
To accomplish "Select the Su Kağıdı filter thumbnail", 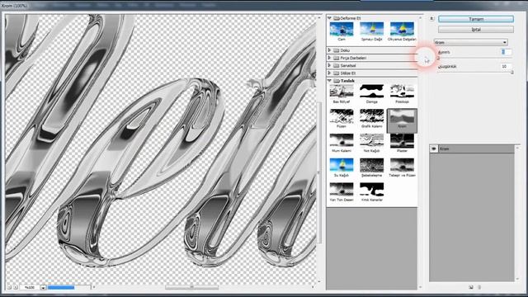I will (342, 165).
